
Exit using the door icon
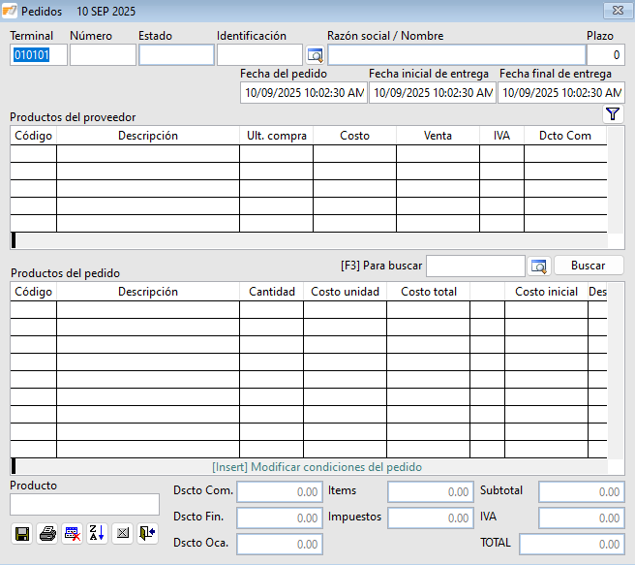pyautogui.click(x=147, y=533)
